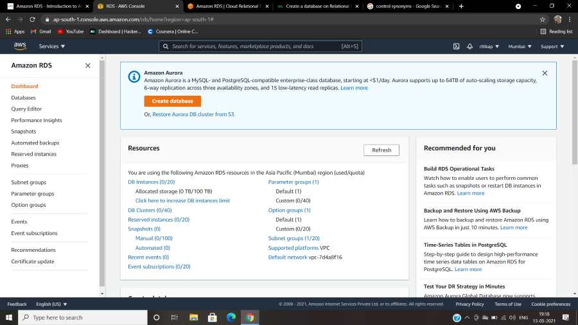Screen dimensions: 578x325
Task: Close the Amazon RDS sidebar panel
Action: (x=88, y=66)
